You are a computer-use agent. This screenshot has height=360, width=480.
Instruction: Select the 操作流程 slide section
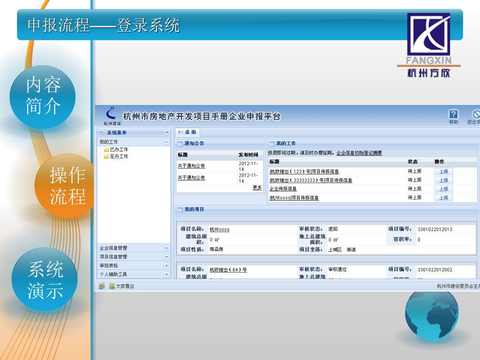(x=65, y=186)
